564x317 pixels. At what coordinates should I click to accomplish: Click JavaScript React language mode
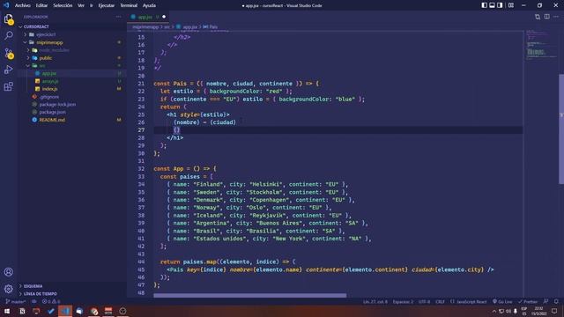pyautogui.click(x=468, y=301)
